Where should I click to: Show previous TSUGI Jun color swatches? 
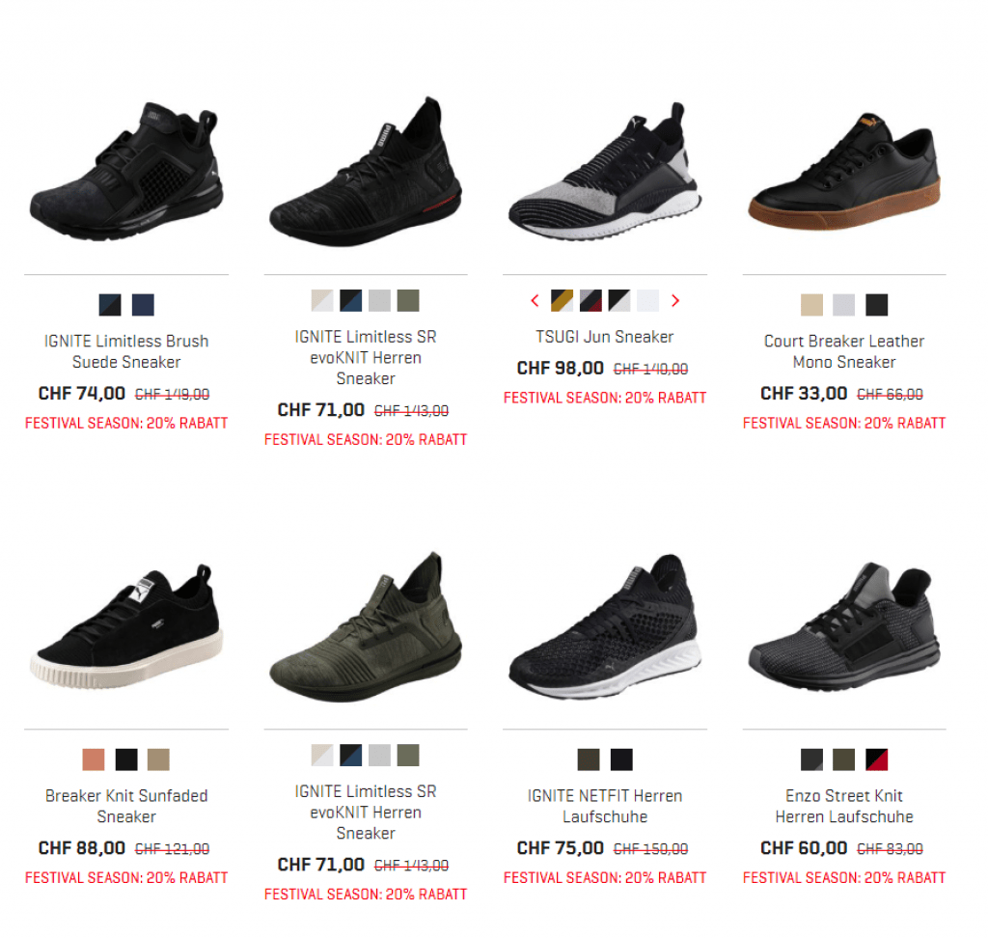click(535, 301)
